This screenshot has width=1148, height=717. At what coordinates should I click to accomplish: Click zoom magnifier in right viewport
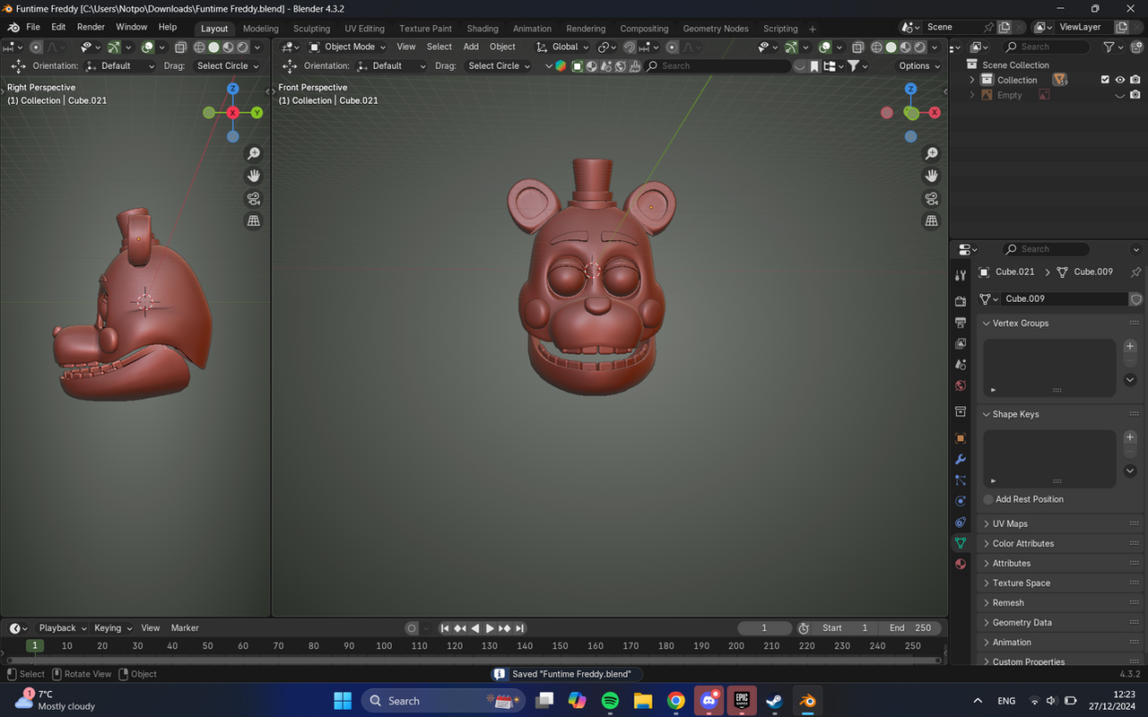click(x=254, y=154)
